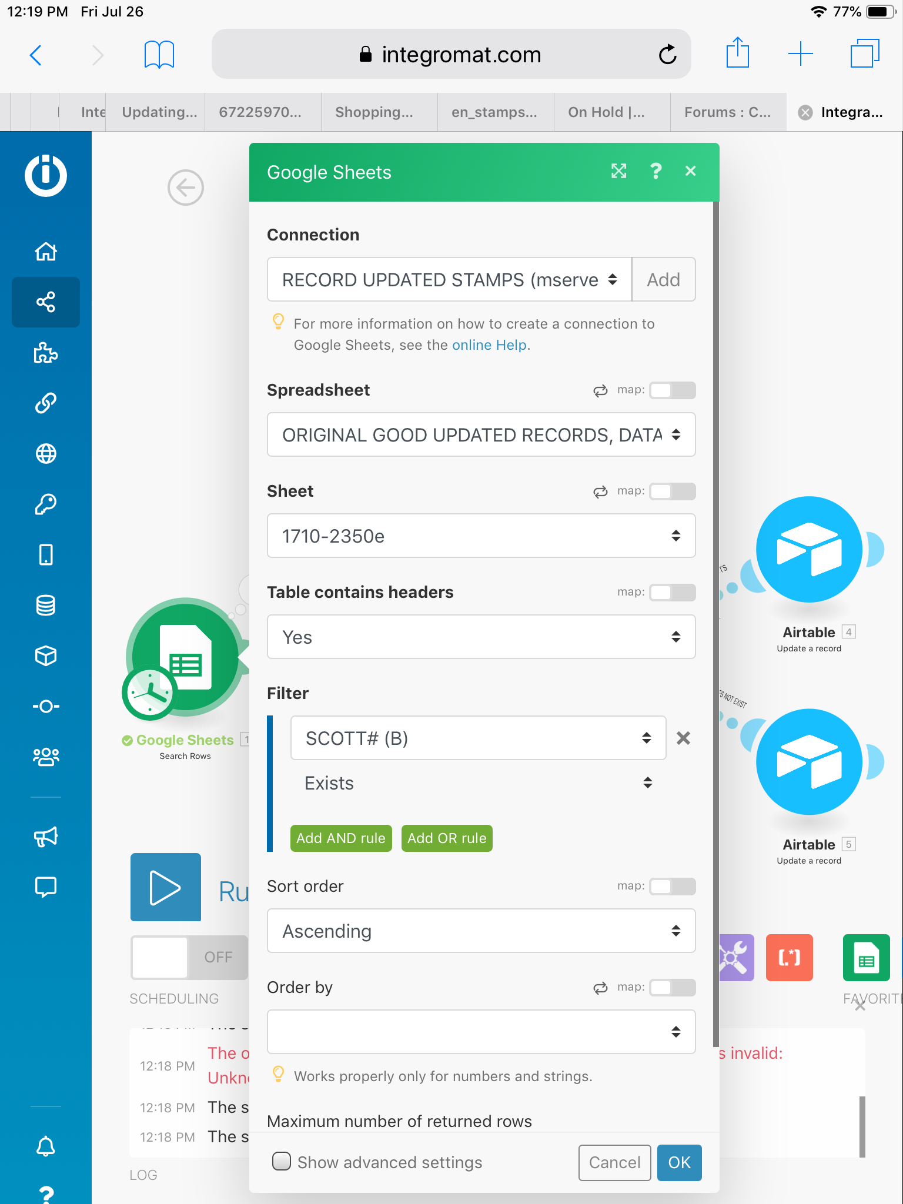903x1204 pixels.
Task: Click the back arrow circle on canvas
Action: tap(186, 188)
